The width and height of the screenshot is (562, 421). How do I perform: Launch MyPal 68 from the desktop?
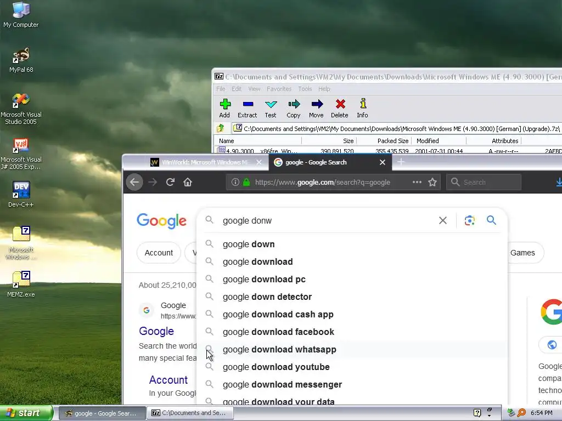click(x=21, y=59)
